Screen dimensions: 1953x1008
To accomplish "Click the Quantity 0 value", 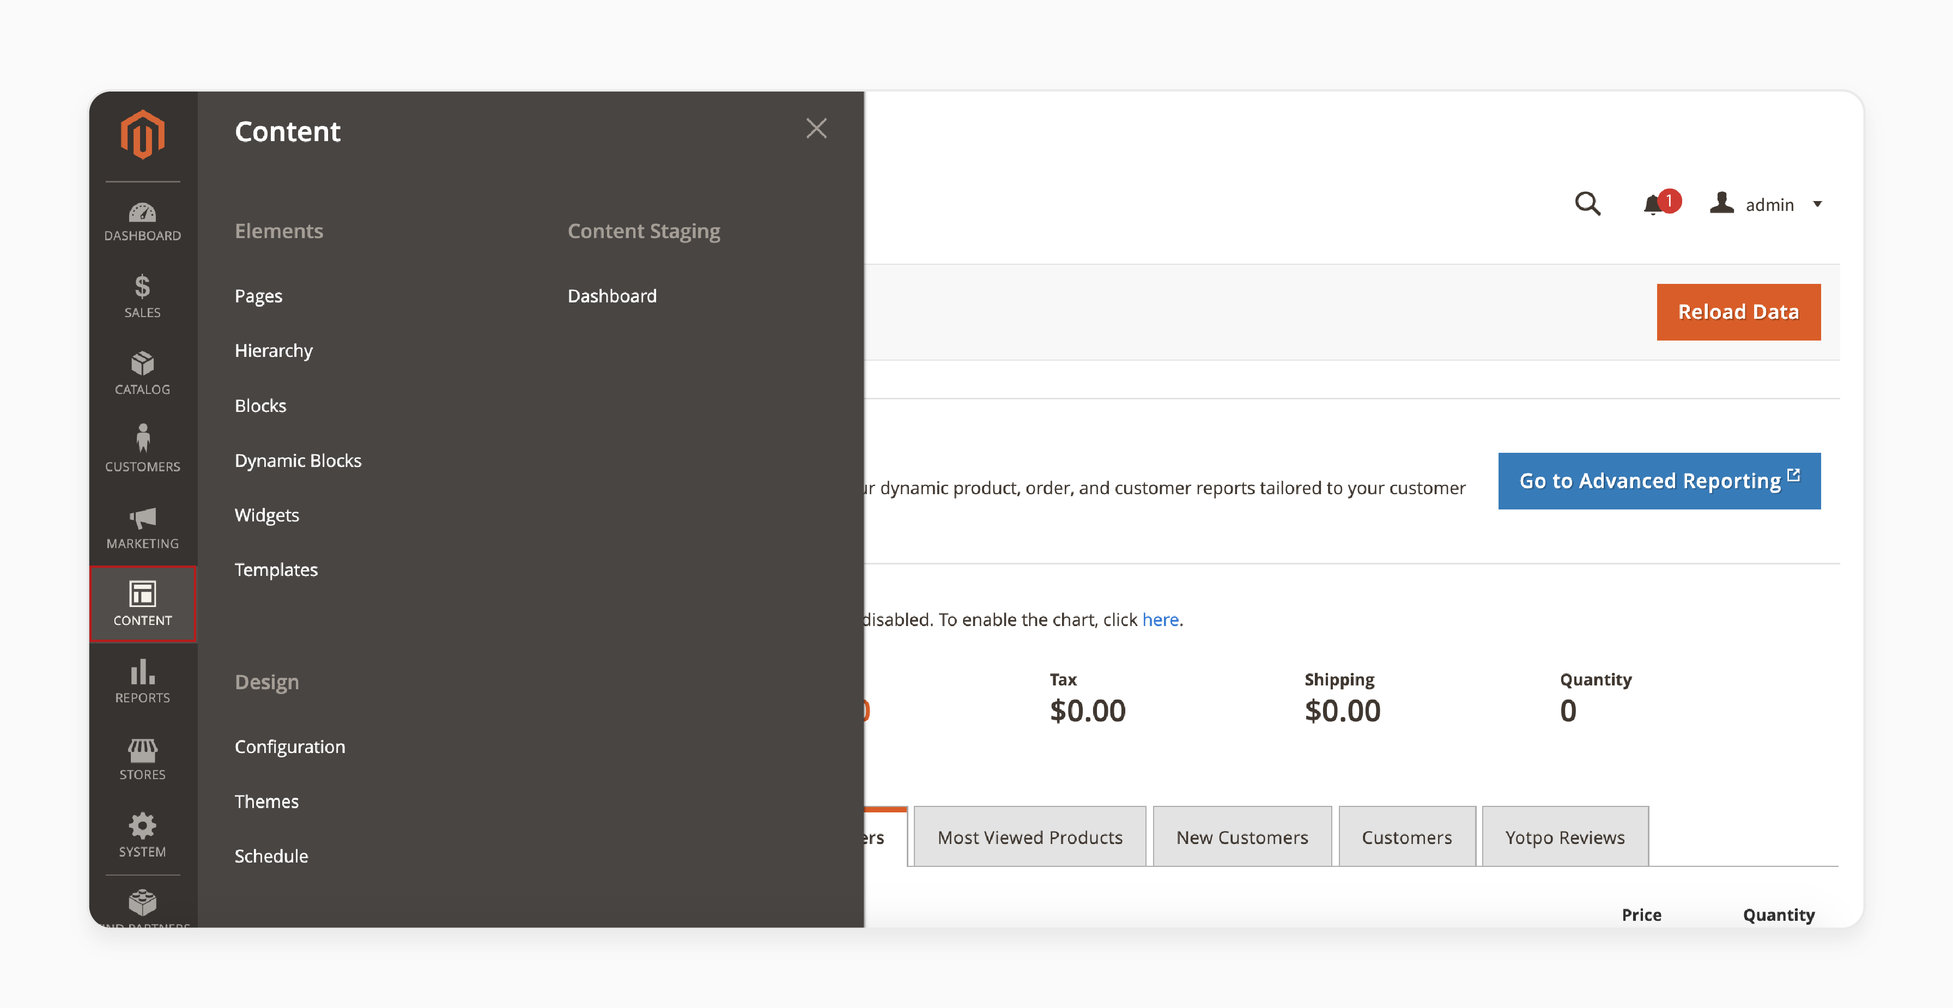I will (x=1568, y=710).
